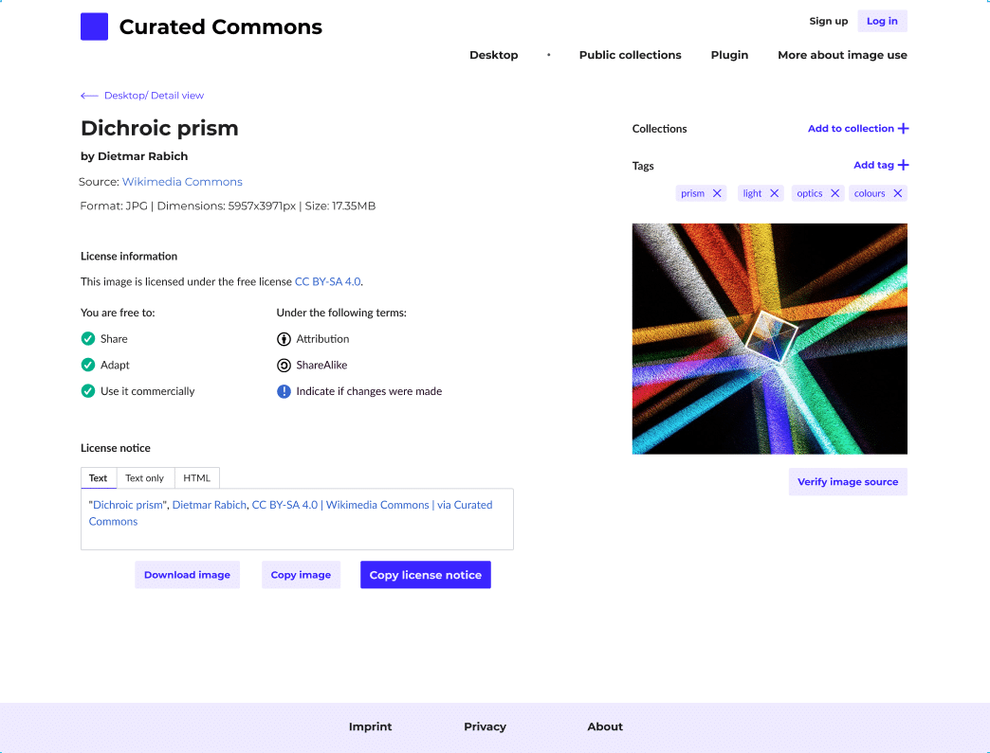Viewport: 990px width, 753px height.
Task: Remove the light tag with its X
Action: tap(774, 193)
